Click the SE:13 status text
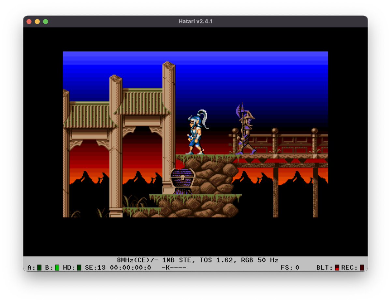Image resolution: width=391 pixels, height=302 pixels. click(95, 268)
